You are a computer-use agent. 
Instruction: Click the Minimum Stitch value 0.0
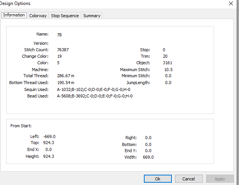pyautogui.click(x=168, y=76)
